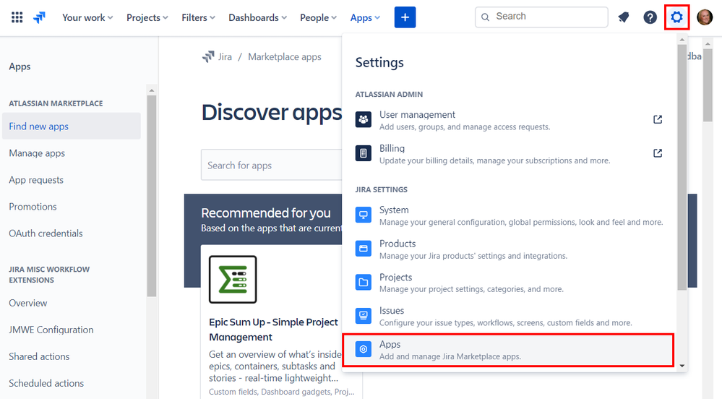Click the System settings icon
The image size is (722, 399).
364,215
